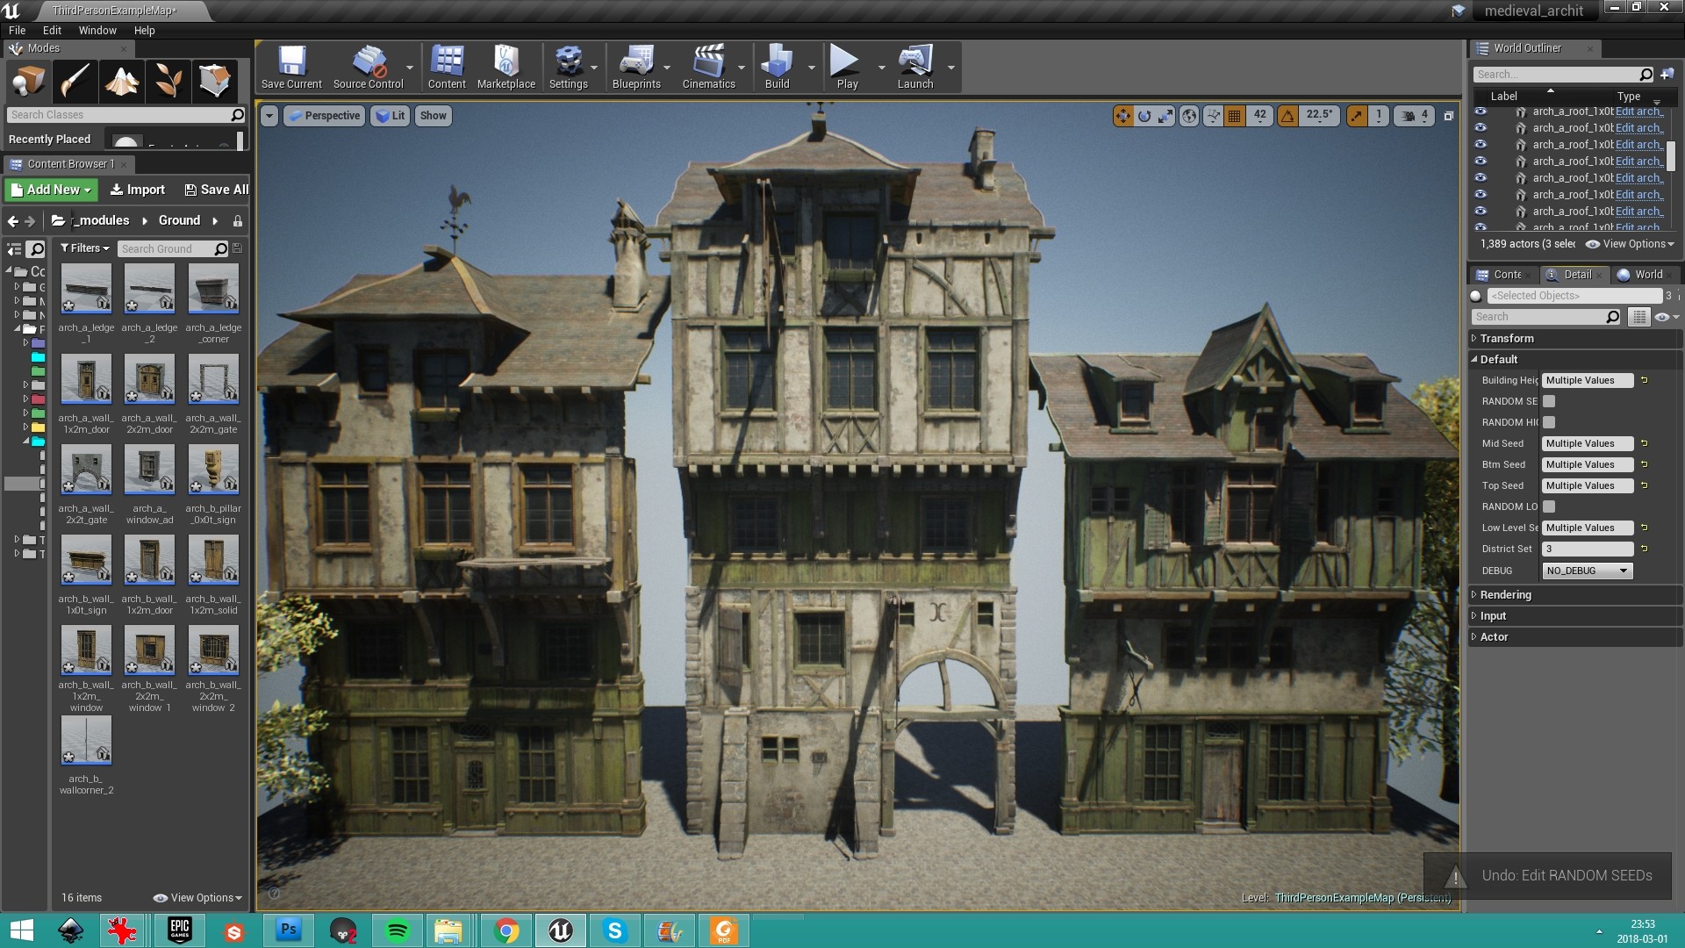
Task: Toggle the RANDOM HIG checkbox
Action: point(1549,422)
